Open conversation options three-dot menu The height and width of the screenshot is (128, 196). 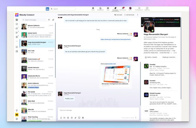[x=138, y=15]
